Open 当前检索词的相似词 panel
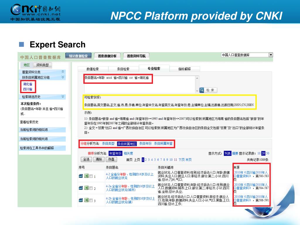The width and height of the screenshot is (300, 225). pos(42,130)
